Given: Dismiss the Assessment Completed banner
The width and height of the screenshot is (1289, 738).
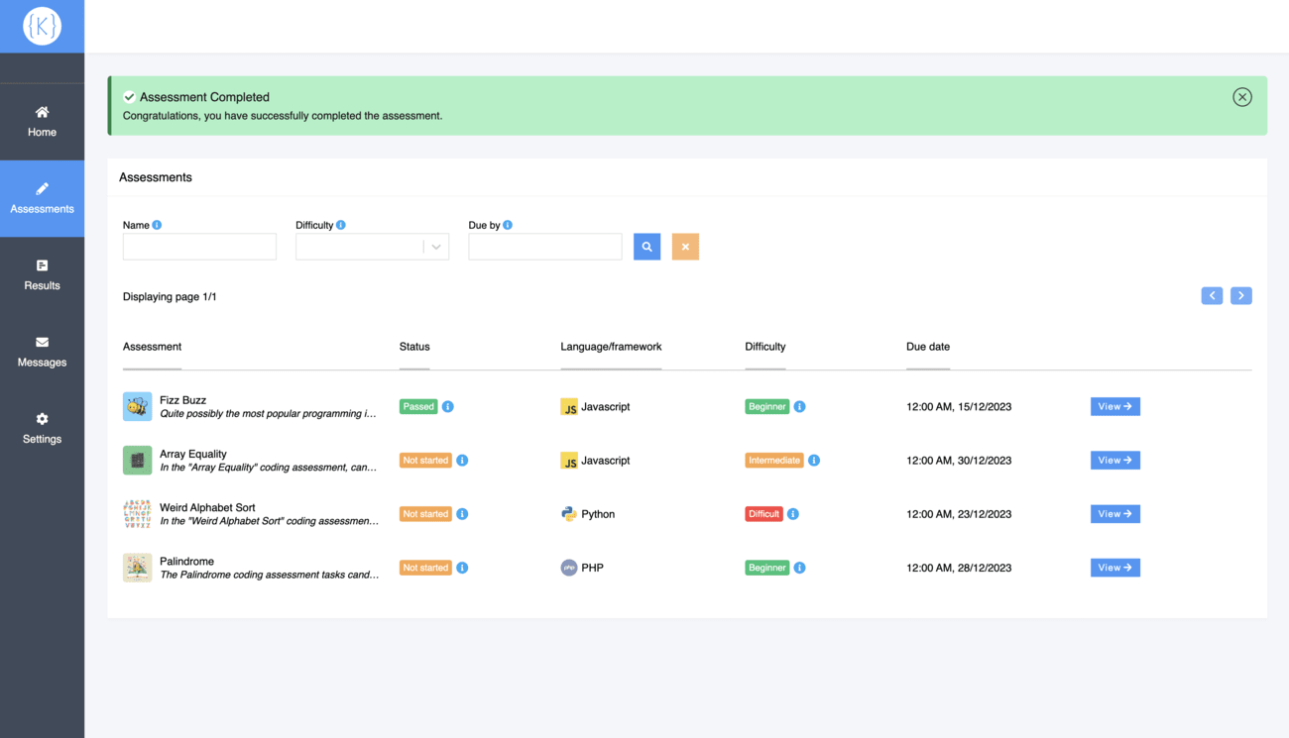Looking at the screenshot, I should [x=1241, y=97].
